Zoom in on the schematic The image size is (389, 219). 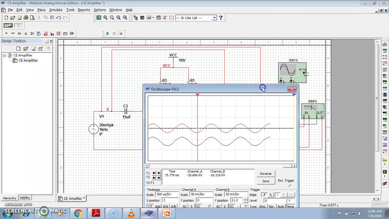pyautogui.click(x=105, y=18)
